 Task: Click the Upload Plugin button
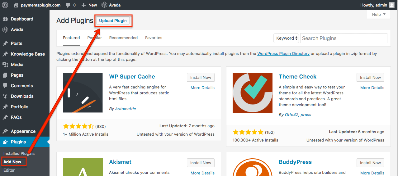tap(113, 20)
